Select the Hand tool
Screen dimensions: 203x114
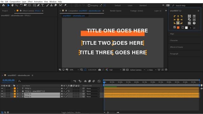(x=12, y=5)
